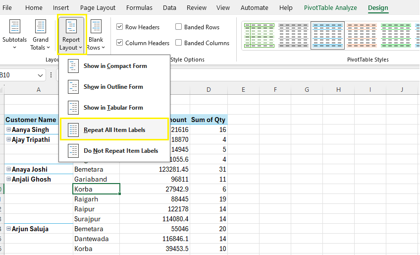Uncheck the Column Headers checkbox
This screenshot has width=420, height=255.
click(120, 43)
